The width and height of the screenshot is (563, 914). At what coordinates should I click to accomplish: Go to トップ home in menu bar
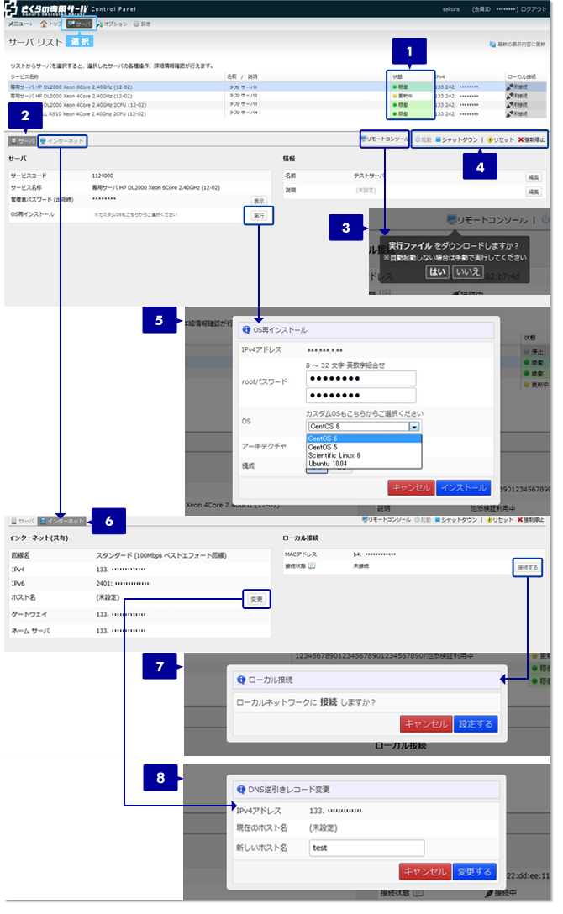coord(50,24)
